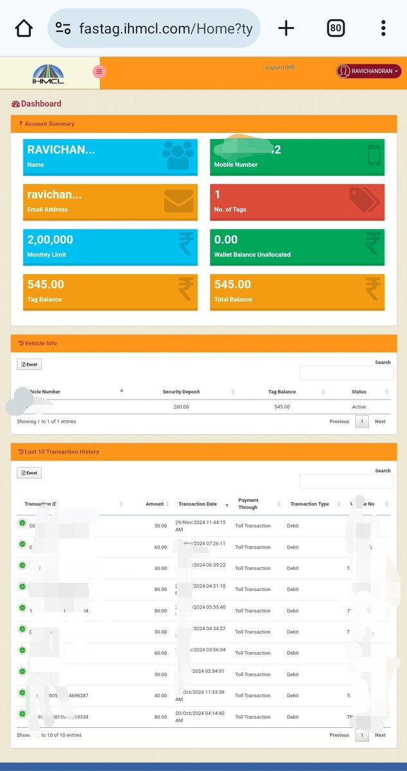Export Vehicle Info to Excel
This screenshot has width=407, height=771.
pos(29,364)
